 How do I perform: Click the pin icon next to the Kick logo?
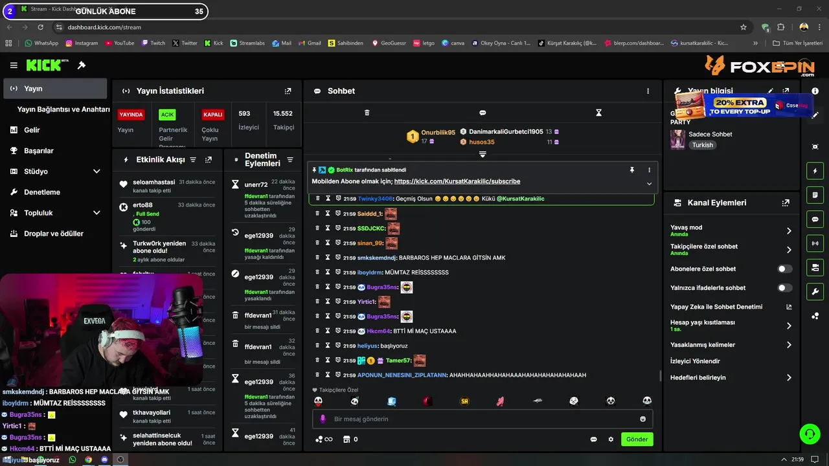pos(82,65)
